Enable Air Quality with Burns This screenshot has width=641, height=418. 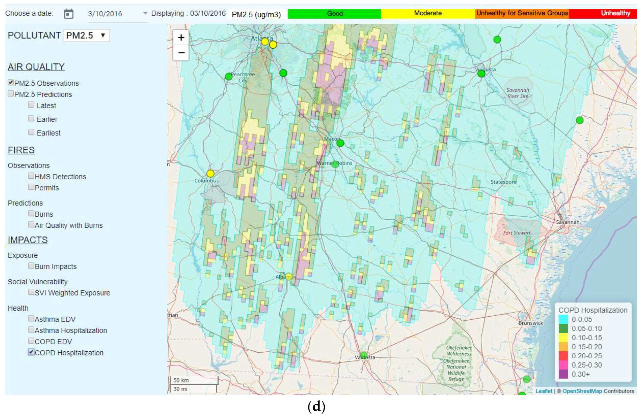31,224
